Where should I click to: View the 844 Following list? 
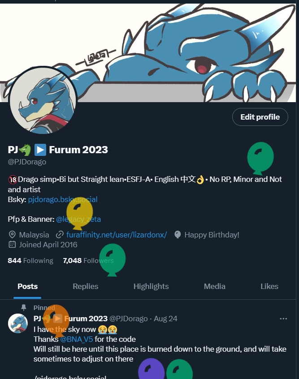tap(30, 261)
